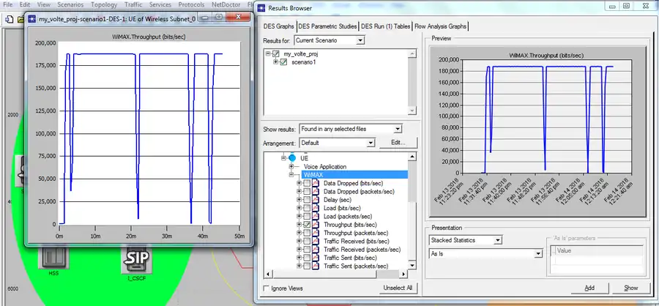The width and height of the screenshot is (659, 306).
Task: Click the Show button
Action: 631,288
